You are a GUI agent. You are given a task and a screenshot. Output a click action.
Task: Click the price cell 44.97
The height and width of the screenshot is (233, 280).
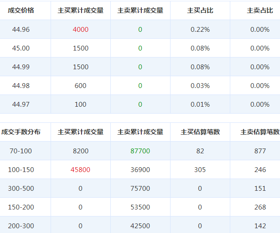[21, 104]
